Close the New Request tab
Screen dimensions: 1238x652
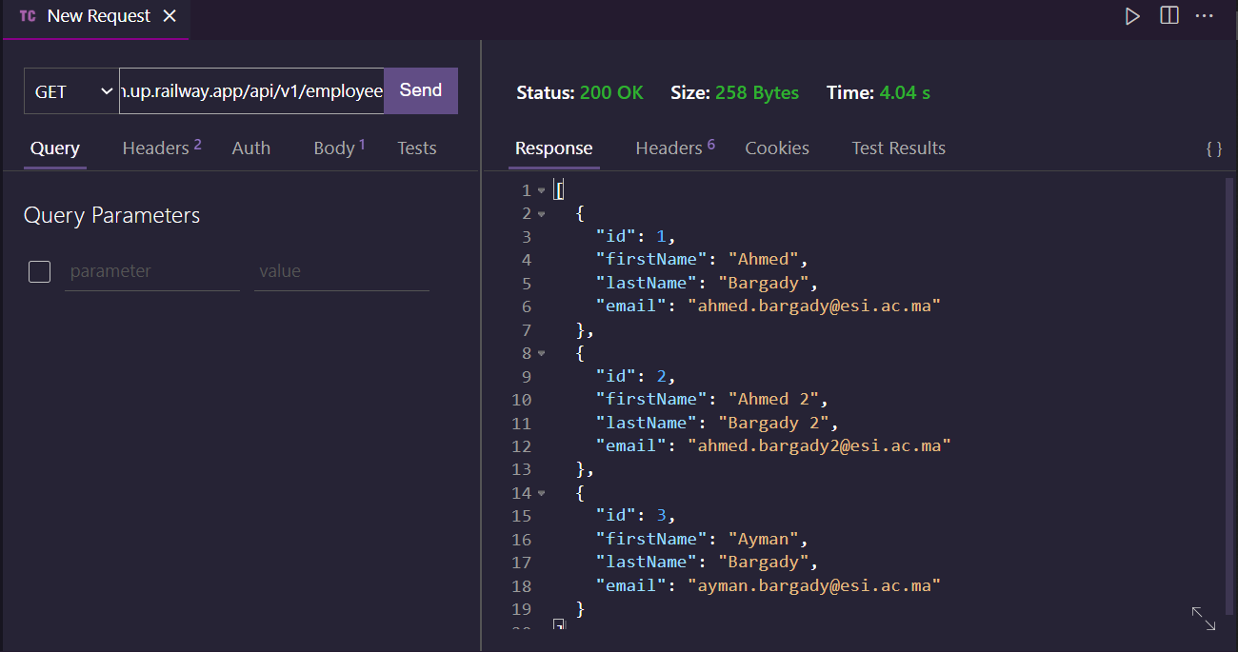tap(169, 15)
